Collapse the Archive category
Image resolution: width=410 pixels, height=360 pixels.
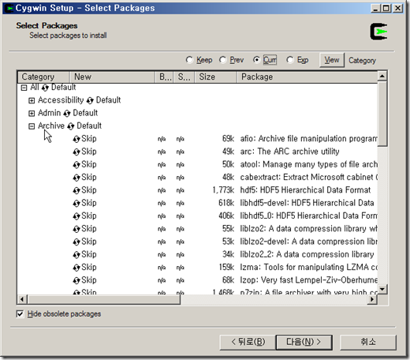[32, 126]
